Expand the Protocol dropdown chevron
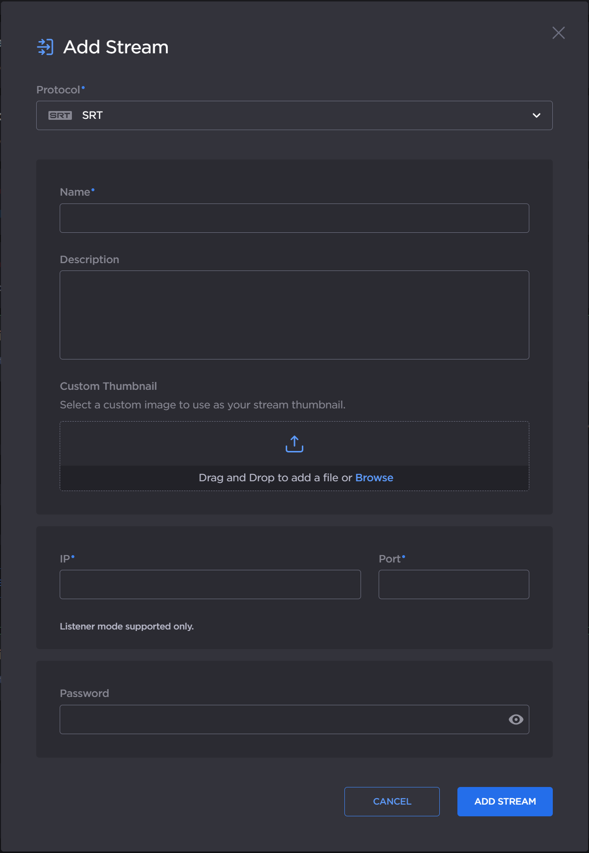Viewport: 589px width, 853px height. point(536,115)
